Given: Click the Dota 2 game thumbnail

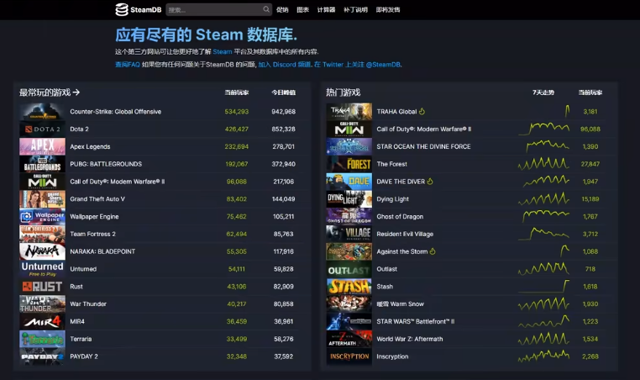Looking at the screenshot, I should click(x=42, y=129).
